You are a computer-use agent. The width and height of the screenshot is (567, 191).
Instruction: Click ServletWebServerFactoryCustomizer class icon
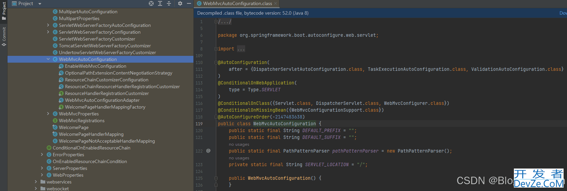[55, 39]
